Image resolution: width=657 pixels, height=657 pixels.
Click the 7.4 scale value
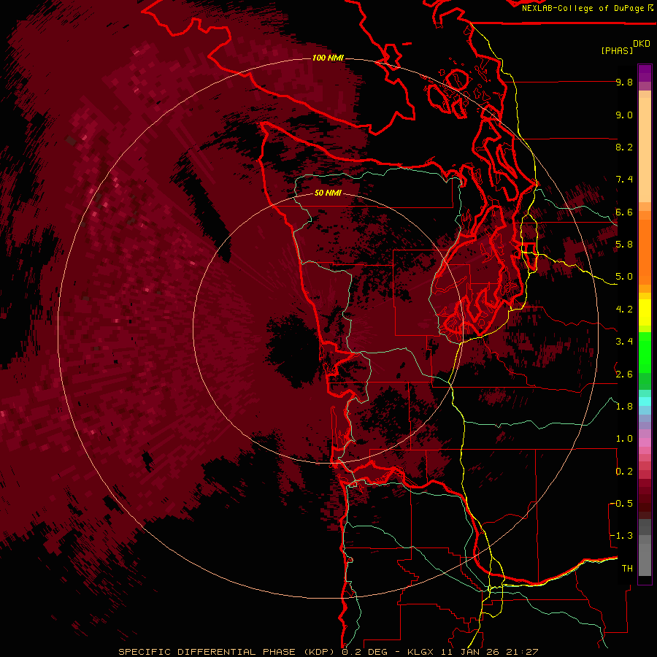624,180
